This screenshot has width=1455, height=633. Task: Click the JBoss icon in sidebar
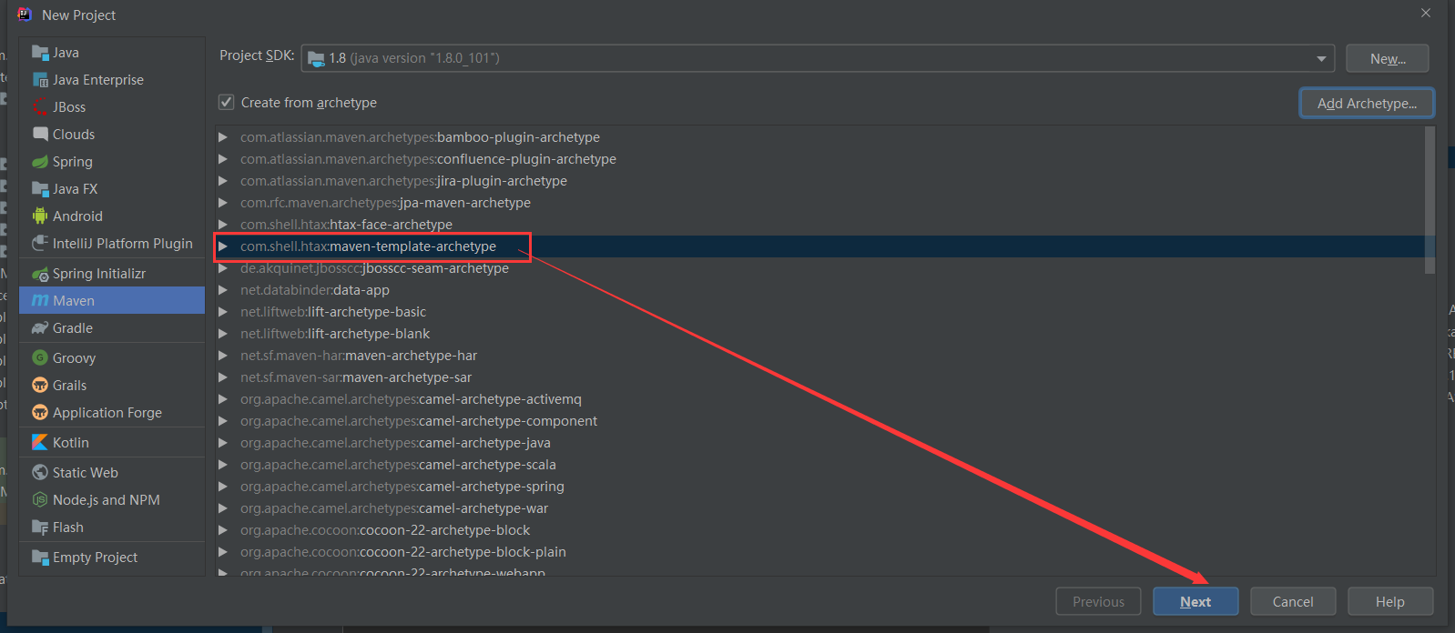[x=40, y=107]
